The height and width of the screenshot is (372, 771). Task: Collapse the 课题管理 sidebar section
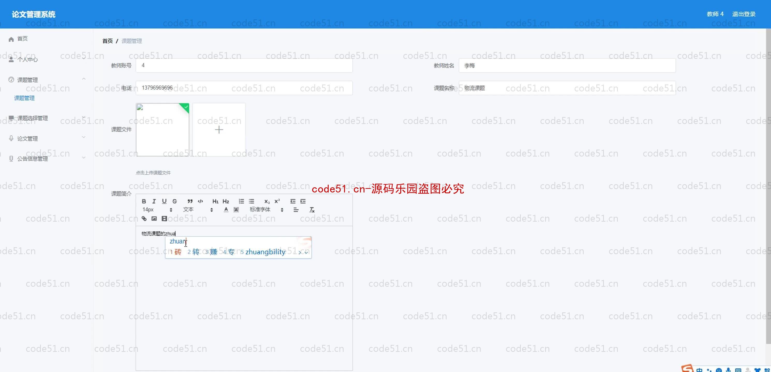47,80
